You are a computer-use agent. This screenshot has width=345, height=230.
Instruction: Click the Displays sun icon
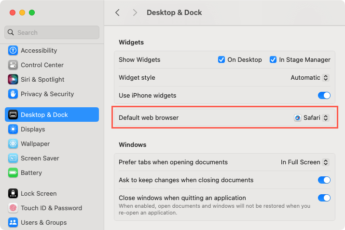13,129
